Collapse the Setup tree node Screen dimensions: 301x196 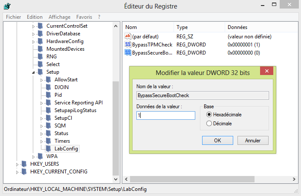click(x=33, y=72)
